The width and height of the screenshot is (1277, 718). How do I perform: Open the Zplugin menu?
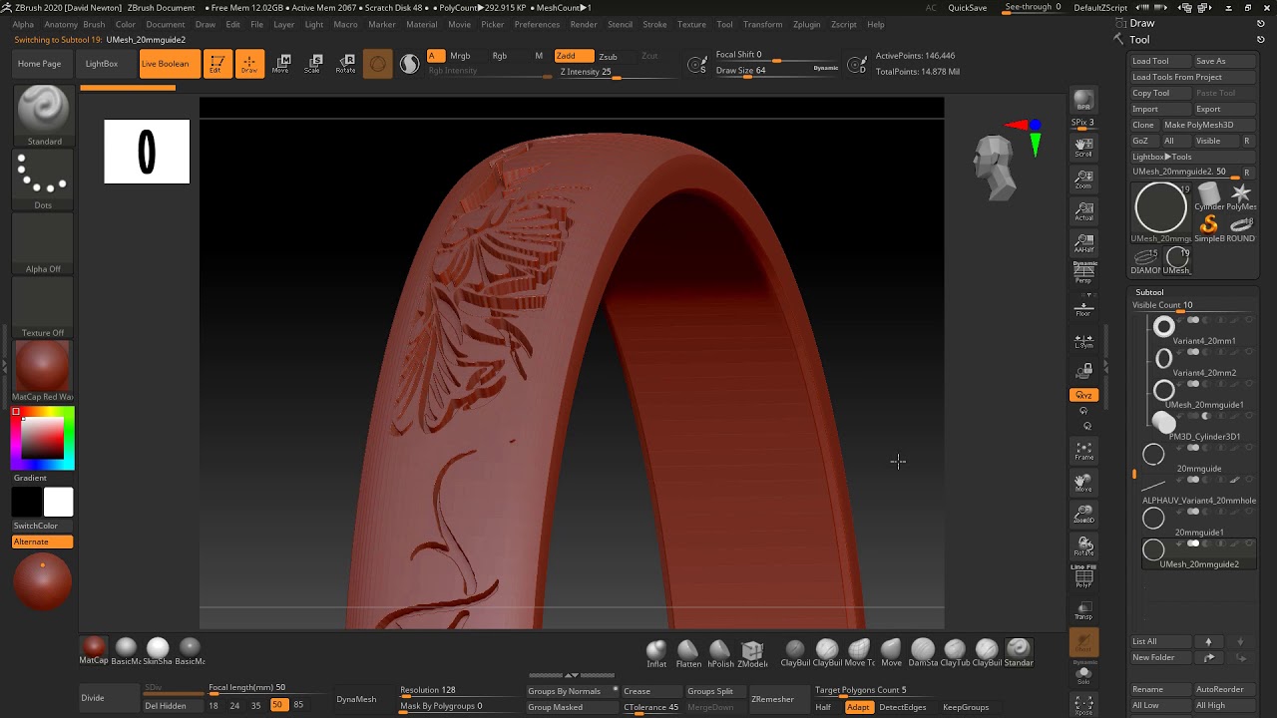click(806, 24)
